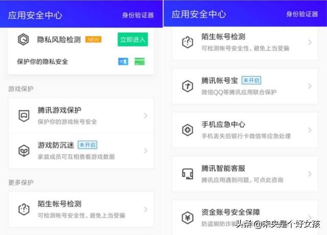327x235 pixels.
Task: Select 手机丢失后银行卡微信等应急处理 description
Action: click(x=246, y=136)
